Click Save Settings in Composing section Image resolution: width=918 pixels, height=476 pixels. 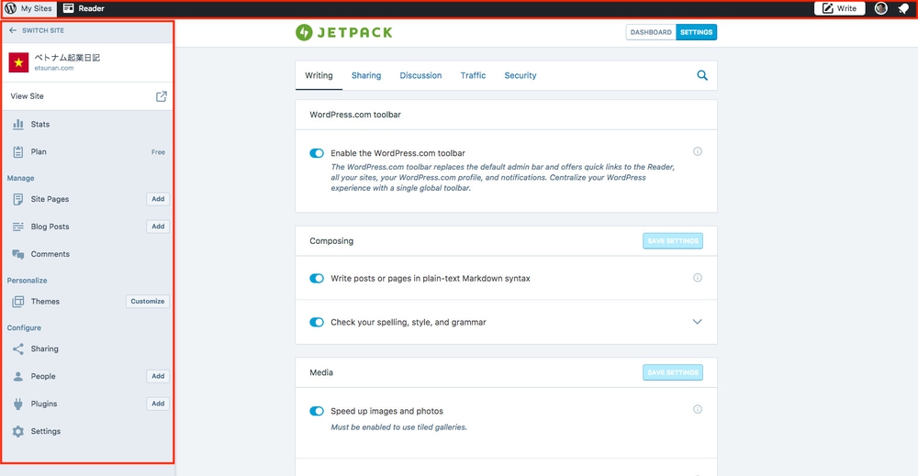click(673, 241)
